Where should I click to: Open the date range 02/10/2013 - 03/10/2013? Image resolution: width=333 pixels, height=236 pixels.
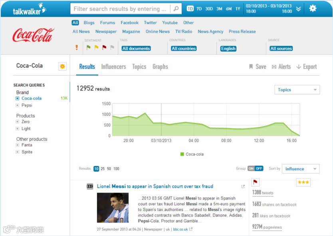coord(269,9)
